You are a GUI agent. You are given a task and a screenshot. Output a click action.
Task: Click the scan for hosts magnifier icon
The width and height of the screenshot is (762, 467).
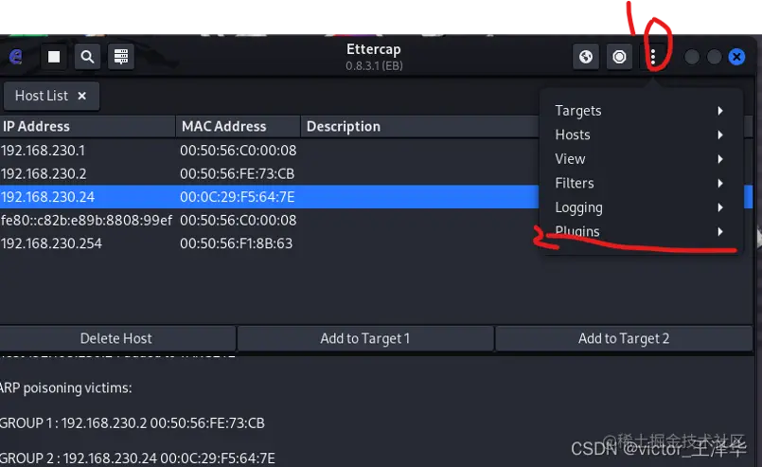click(x=87, y=57)
